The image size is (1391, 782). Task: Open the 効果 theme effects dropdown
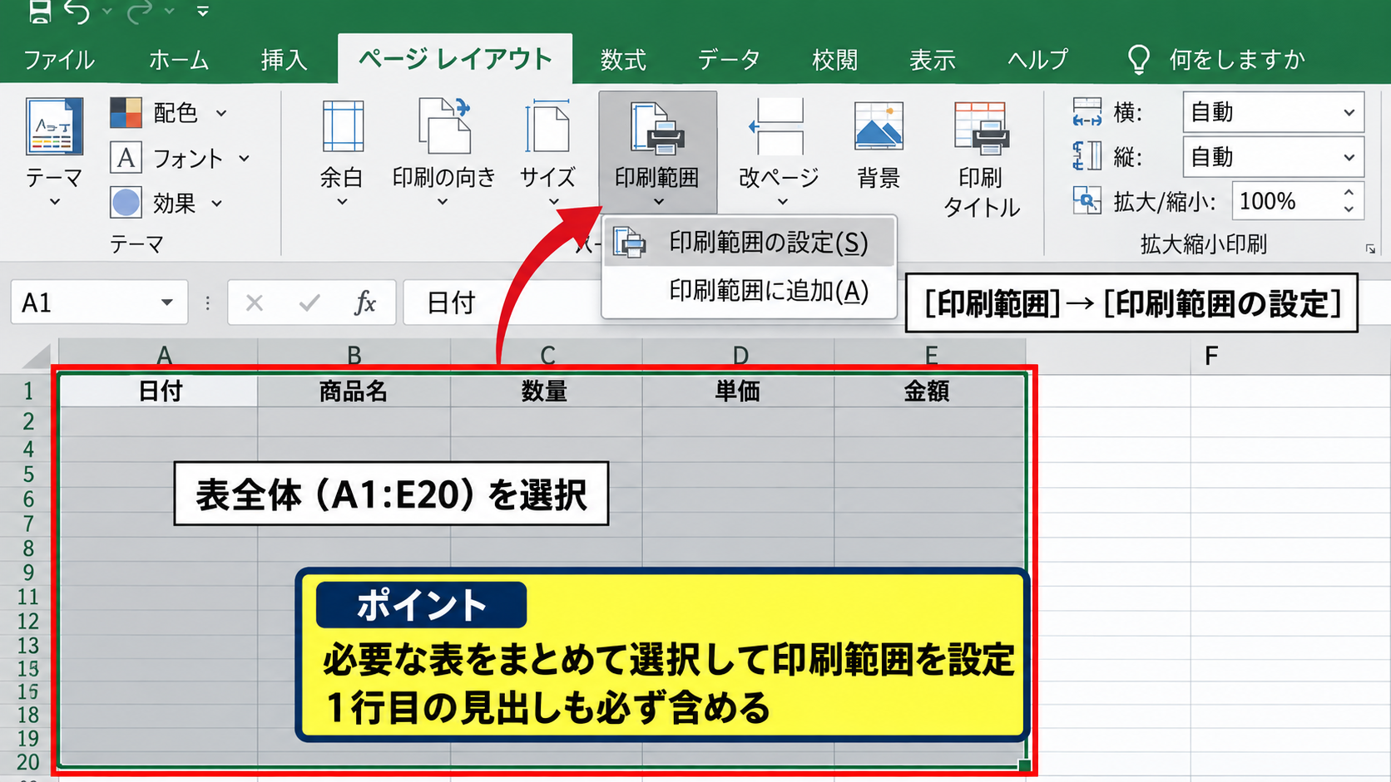(167, 203)
